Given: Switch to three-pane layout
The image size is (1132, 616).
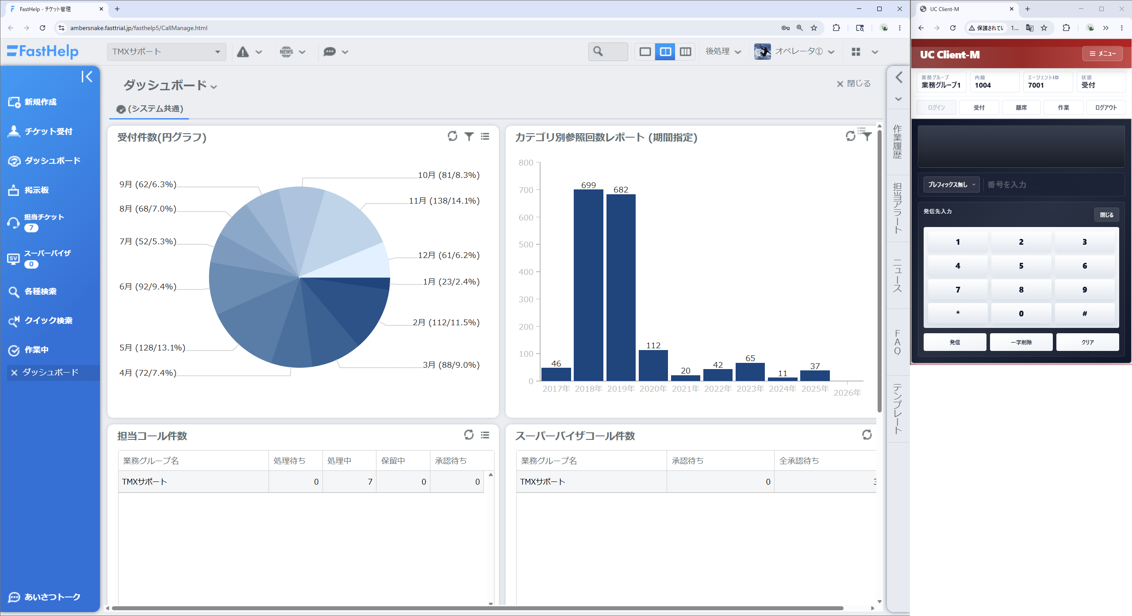Looking at the screenshot, I should (x=685, y=52).
